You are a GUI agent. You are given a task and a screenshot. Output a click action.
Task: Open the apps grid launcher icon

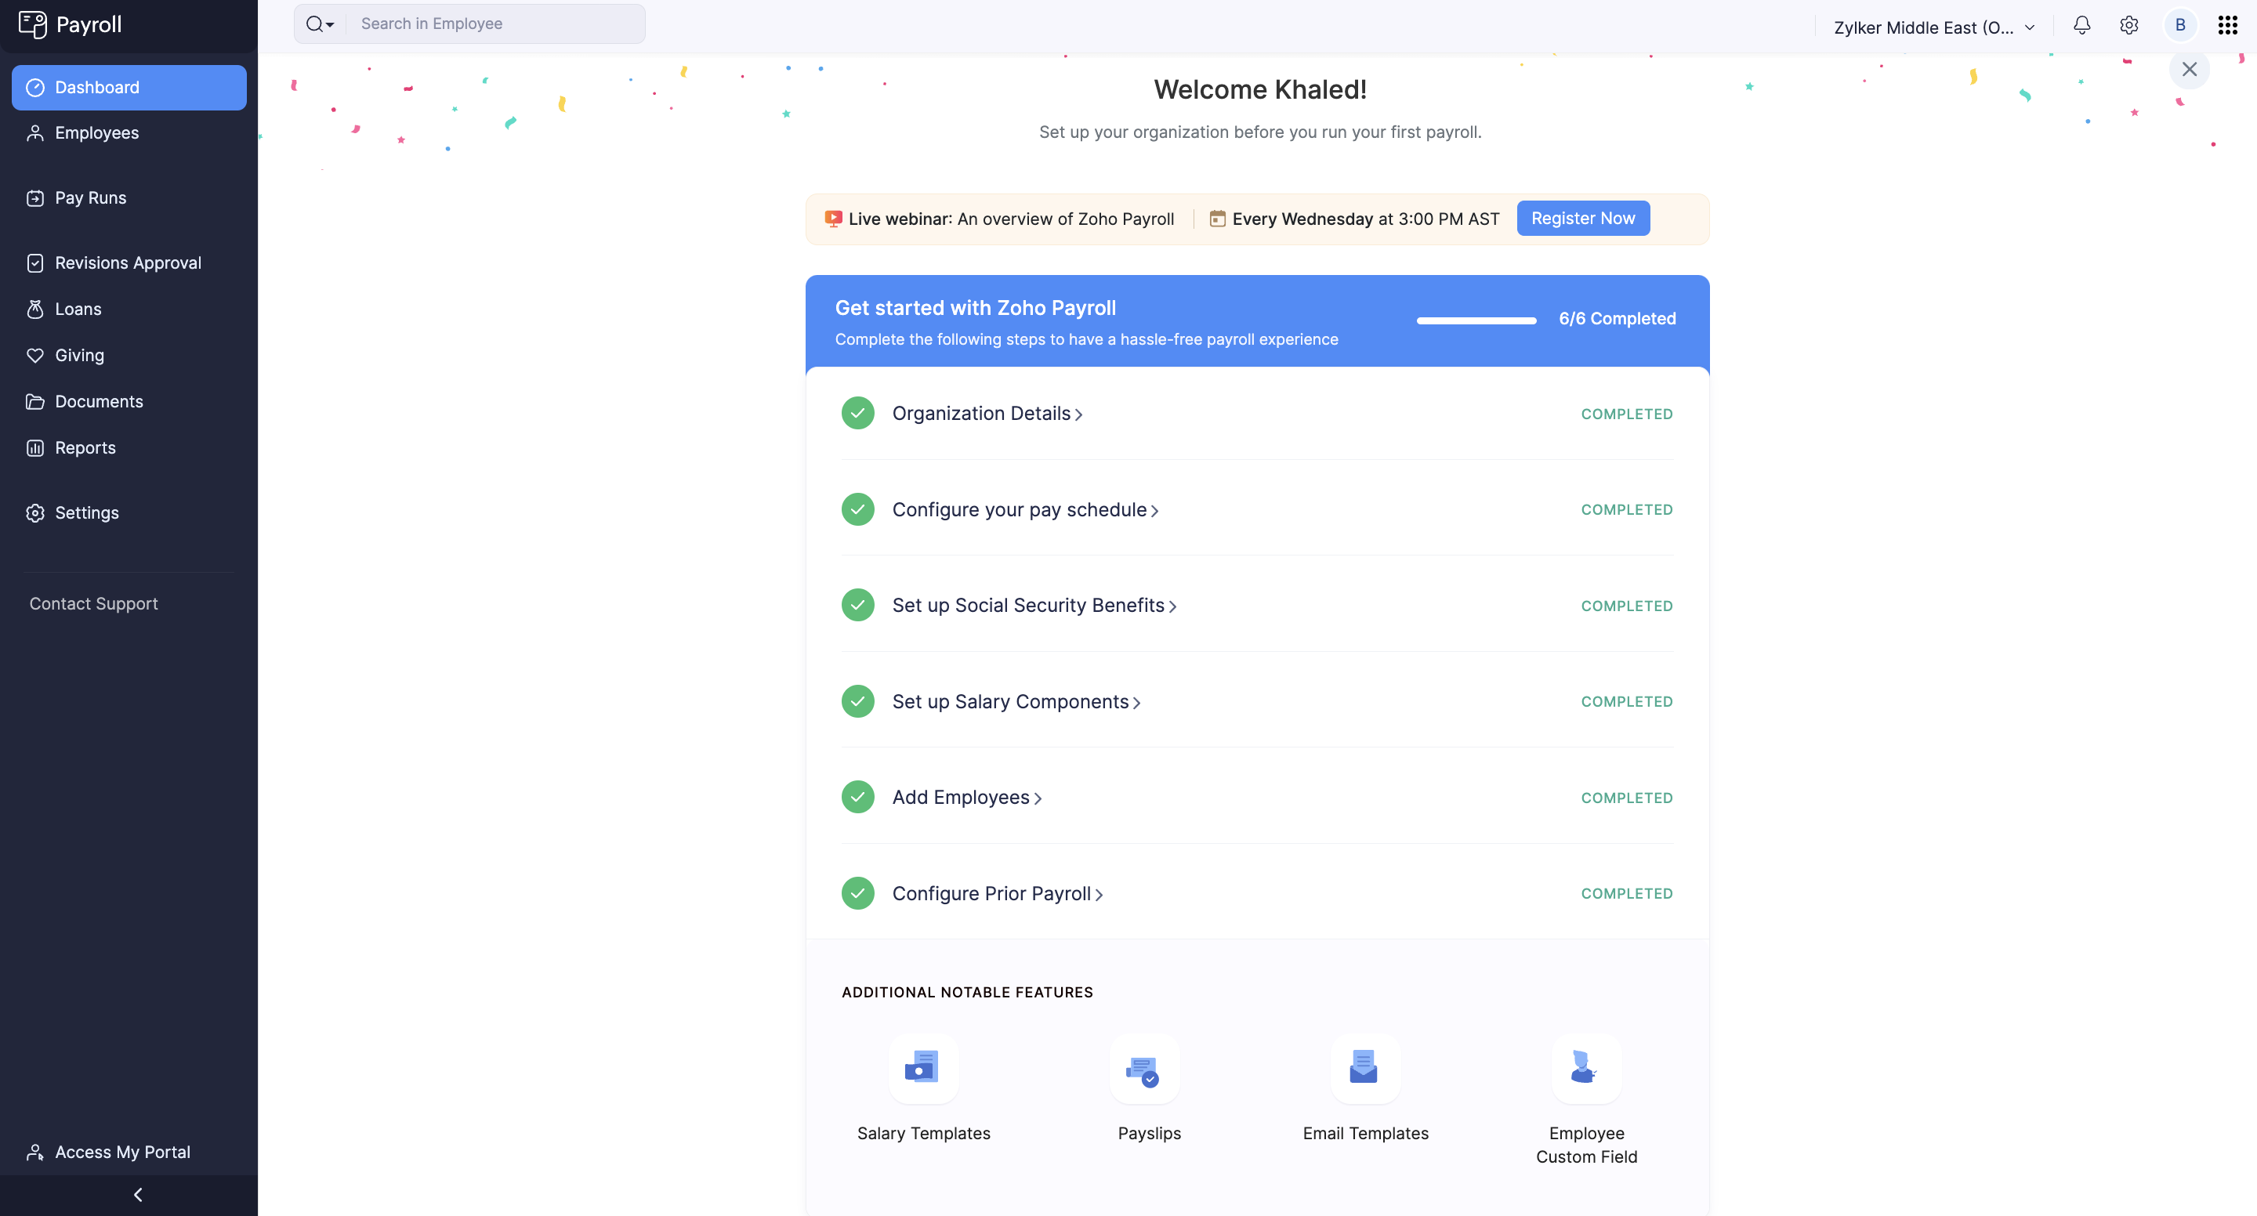[x=2227, y=25]
